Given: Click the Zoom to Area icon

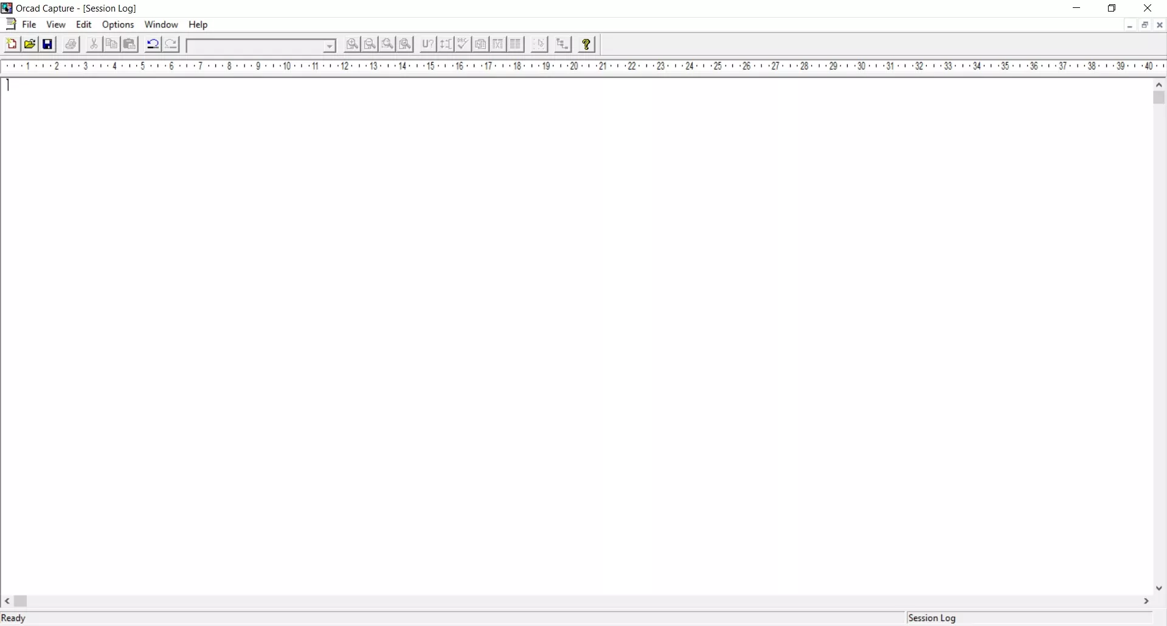Looking at the screenshot, I should [x=387, y=44].
